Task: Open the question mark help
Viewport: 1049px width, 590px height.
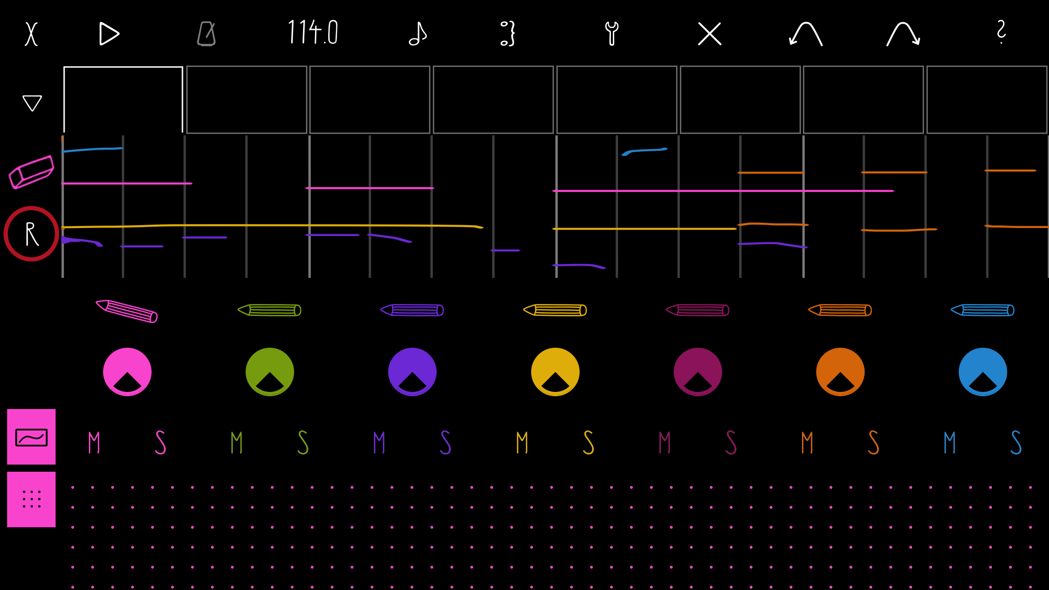Action: (1001, 32)
